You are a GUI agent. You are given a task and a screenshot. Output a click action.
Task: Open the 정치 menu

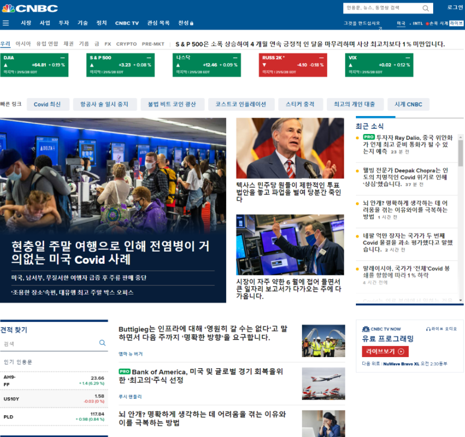click(x=102, y=23)
